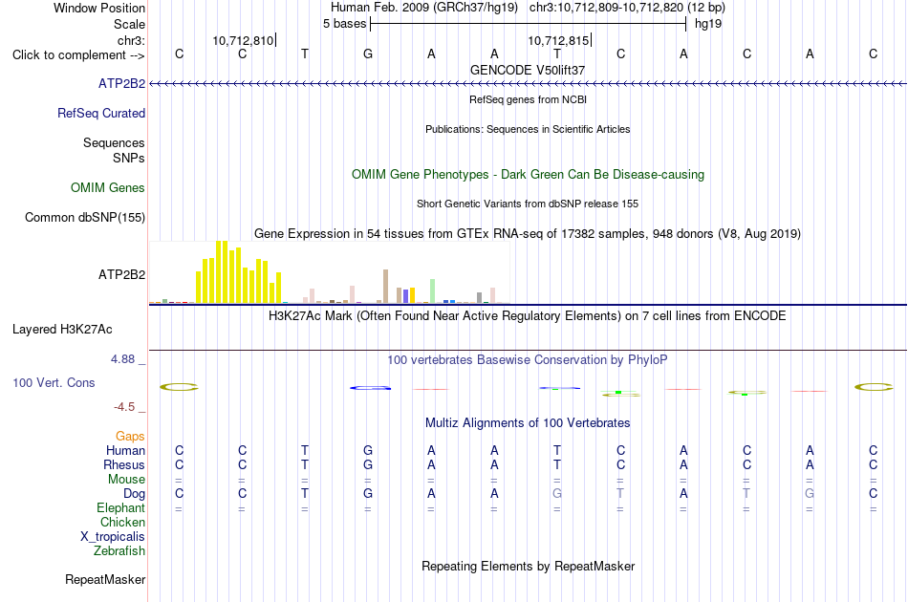Click the Chicken species label
This screenshot has height=602, width=908.
click(x=122, y=522)
